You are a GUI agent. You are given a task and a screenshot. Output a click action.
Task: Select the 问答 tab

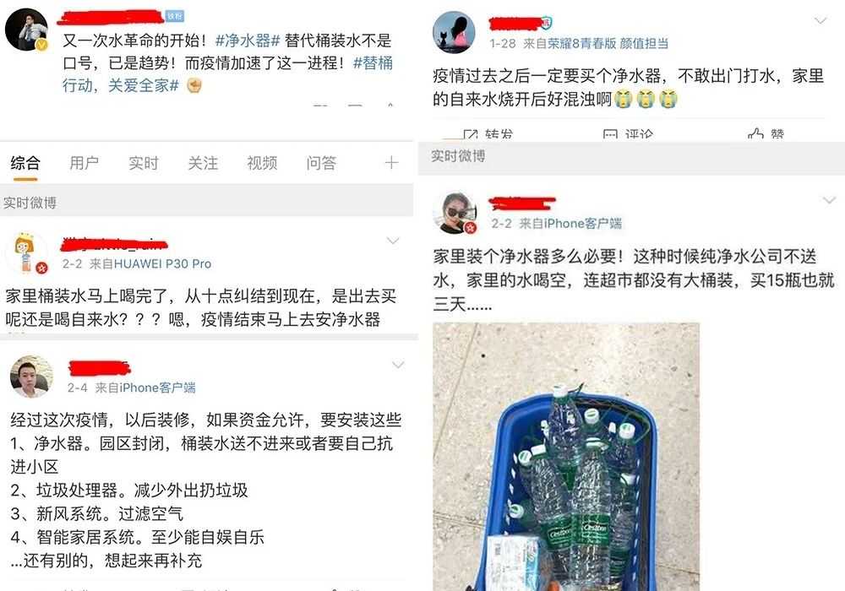click(321, 163)
